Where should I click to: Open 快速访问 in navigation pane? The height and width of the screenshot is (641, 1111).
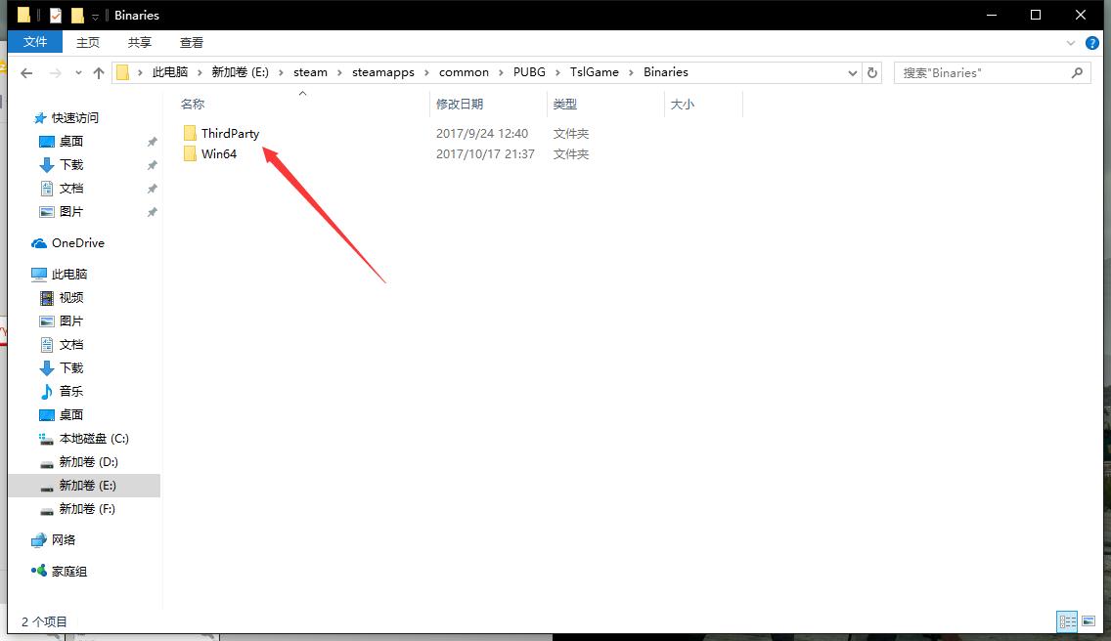click(x=75, y=117)
